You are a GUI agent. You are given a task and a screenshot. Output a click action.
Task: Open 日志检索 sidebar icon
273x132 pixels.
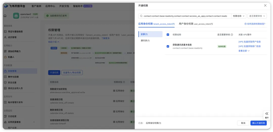tap(5, 116)
